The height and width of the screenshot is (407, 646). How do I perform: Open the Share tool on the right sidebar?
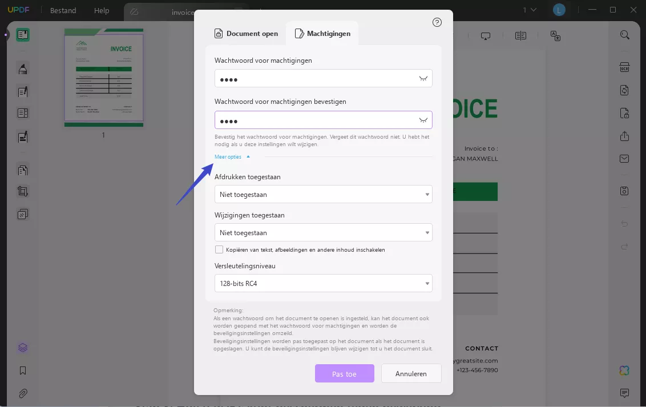[x=624, y=136]
